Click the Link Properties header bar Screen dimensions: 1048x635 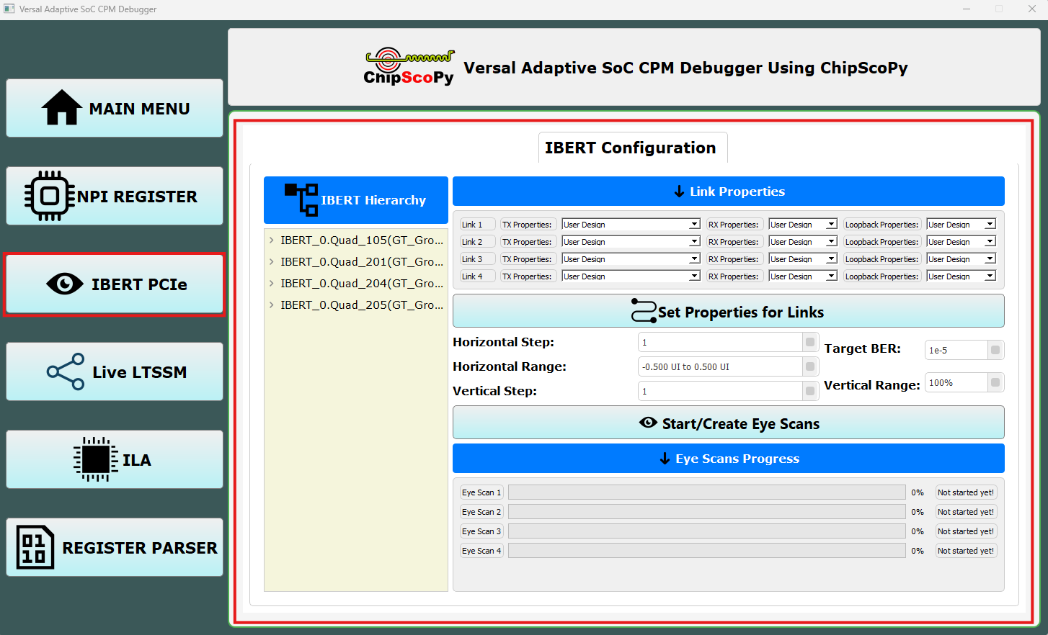pyautogui.click(x=728, y=192)
